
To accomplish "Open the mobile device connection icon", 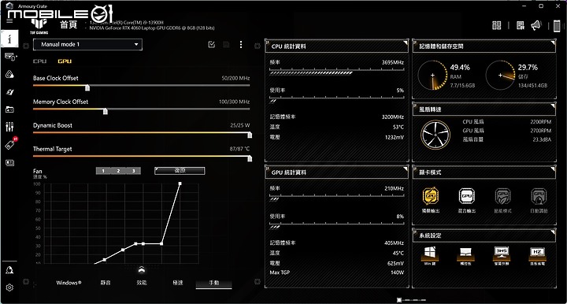I will click(x=557, y=26).
